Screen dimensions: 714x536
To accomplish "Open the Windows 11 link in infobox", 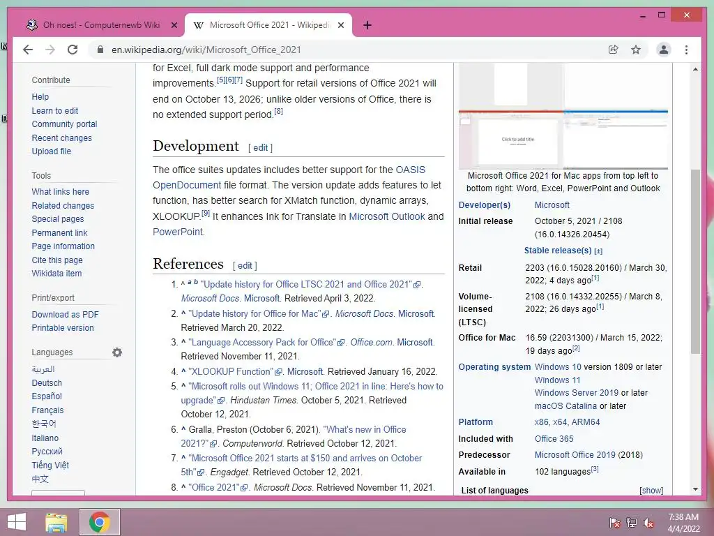I will 557,380.
